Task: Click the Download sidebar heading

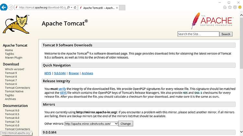Action: (x=11, y=64)
